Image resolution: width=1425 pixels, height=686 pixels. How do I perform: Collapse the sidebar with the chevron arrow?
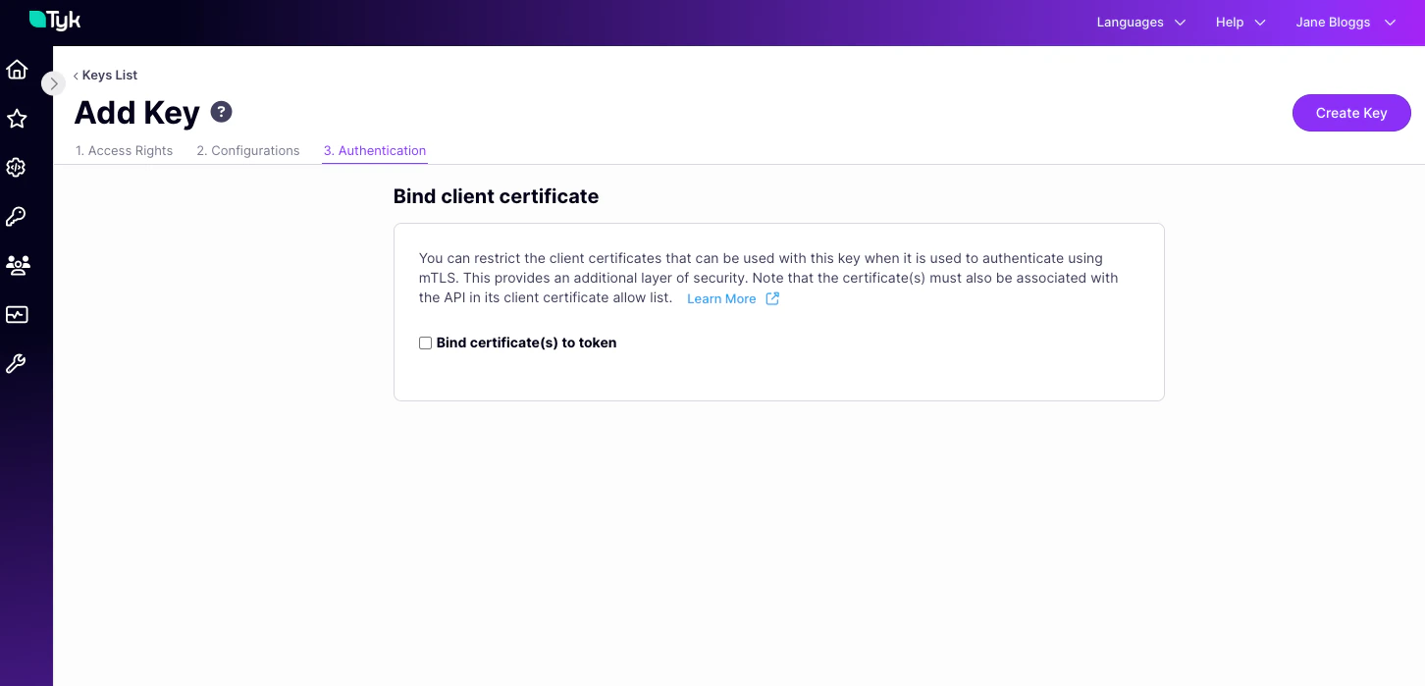[x=53, y=83]
